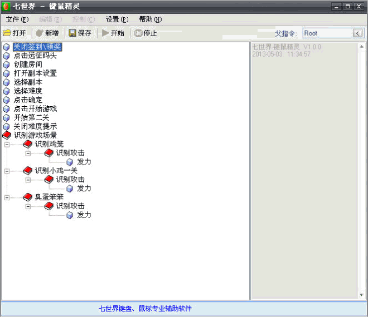The height and width of the screenshot is (317, 368).
Task: Select 发力 under 臭蛋笨笨
Action: 84,215
